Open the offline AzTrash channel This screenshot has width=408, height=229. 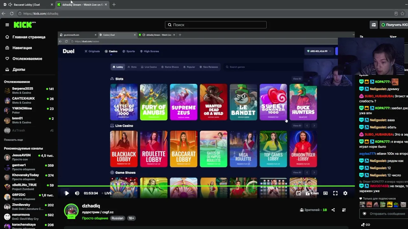pos(29,130)
